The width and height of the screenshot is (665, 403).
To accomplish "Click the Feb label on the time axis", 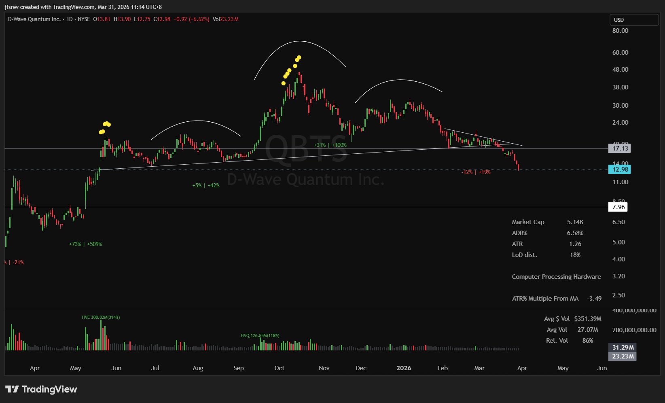I will pos(443,368).
